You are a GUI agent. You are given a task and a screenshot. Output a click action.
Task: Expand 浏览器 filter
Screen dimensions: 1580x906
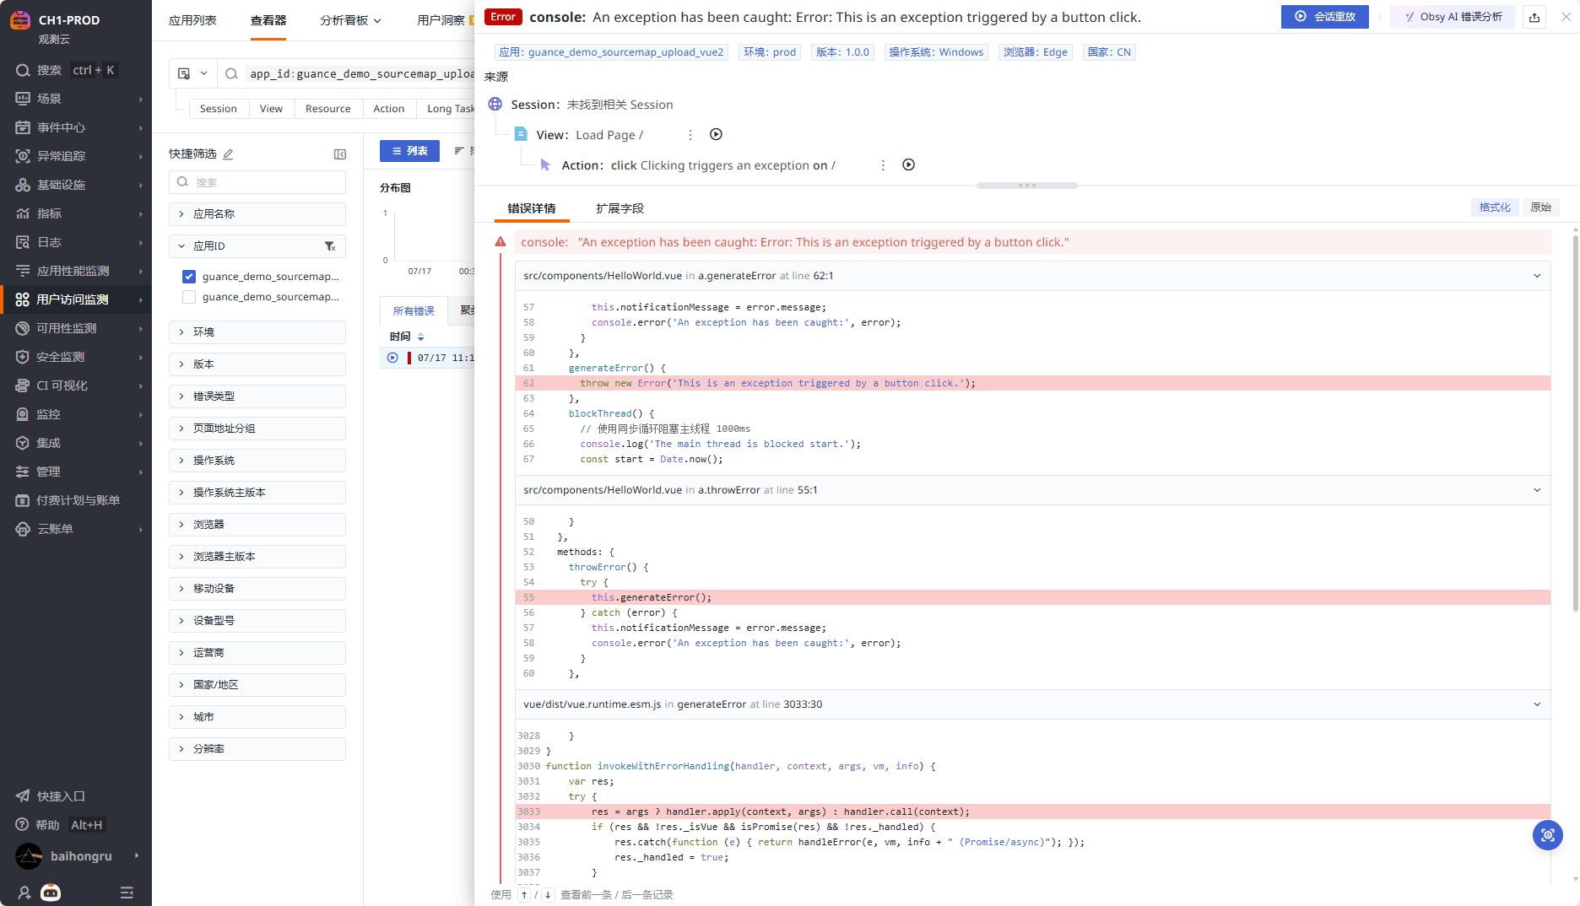pyautogui.click(x=257, y=525)
